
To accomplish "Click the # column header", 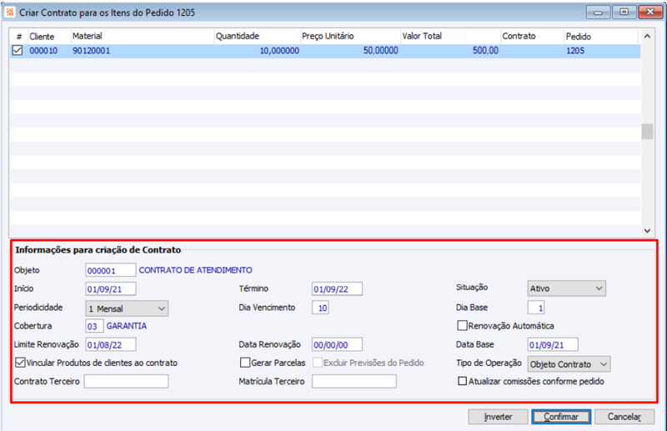I will [18, 36].
